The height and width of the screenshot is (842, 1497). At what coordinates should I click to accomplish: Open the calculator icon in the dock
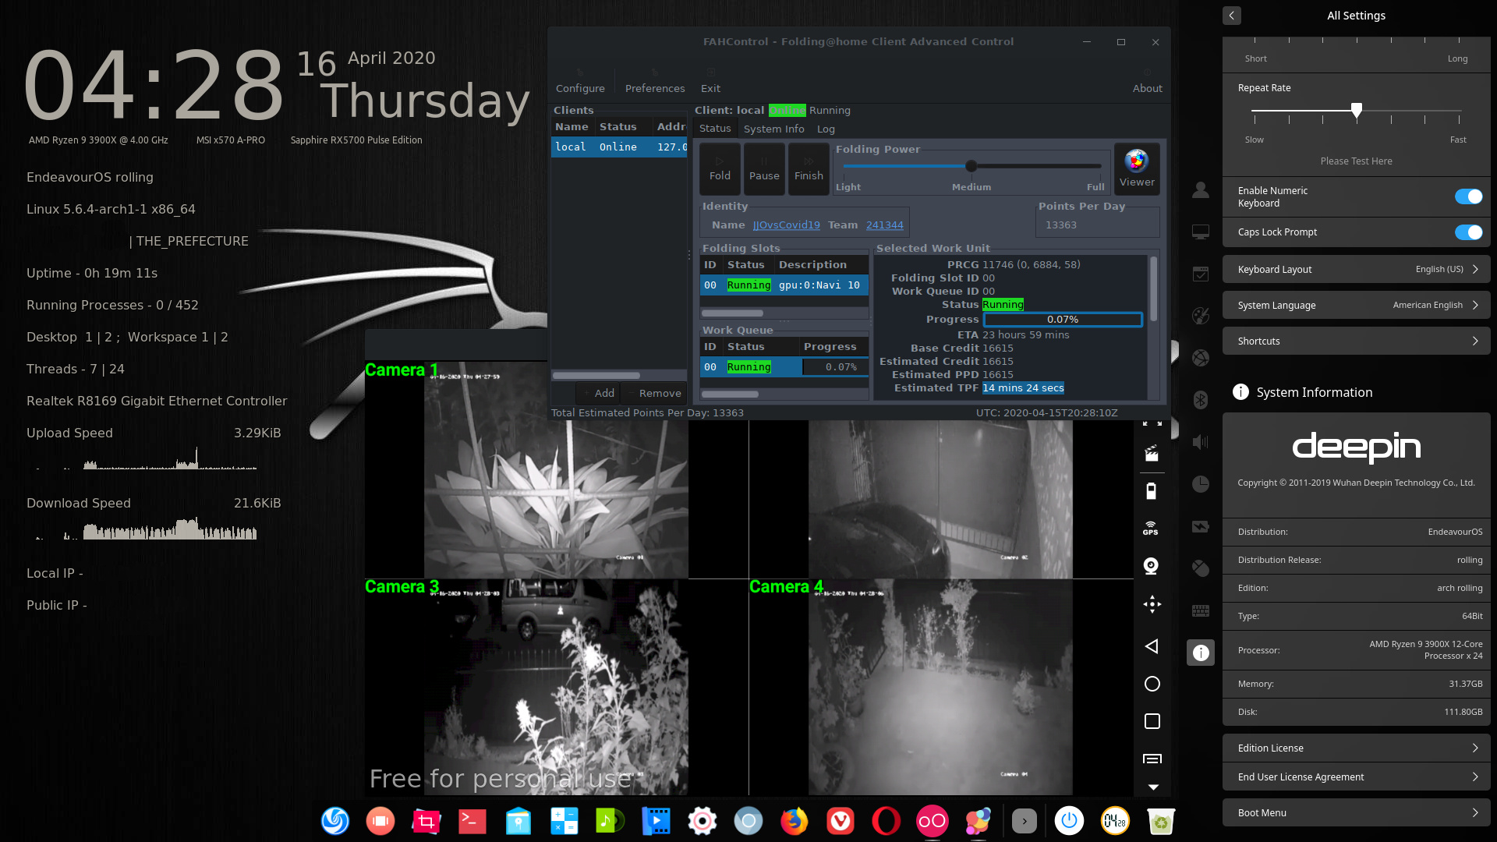coord(564,821)
